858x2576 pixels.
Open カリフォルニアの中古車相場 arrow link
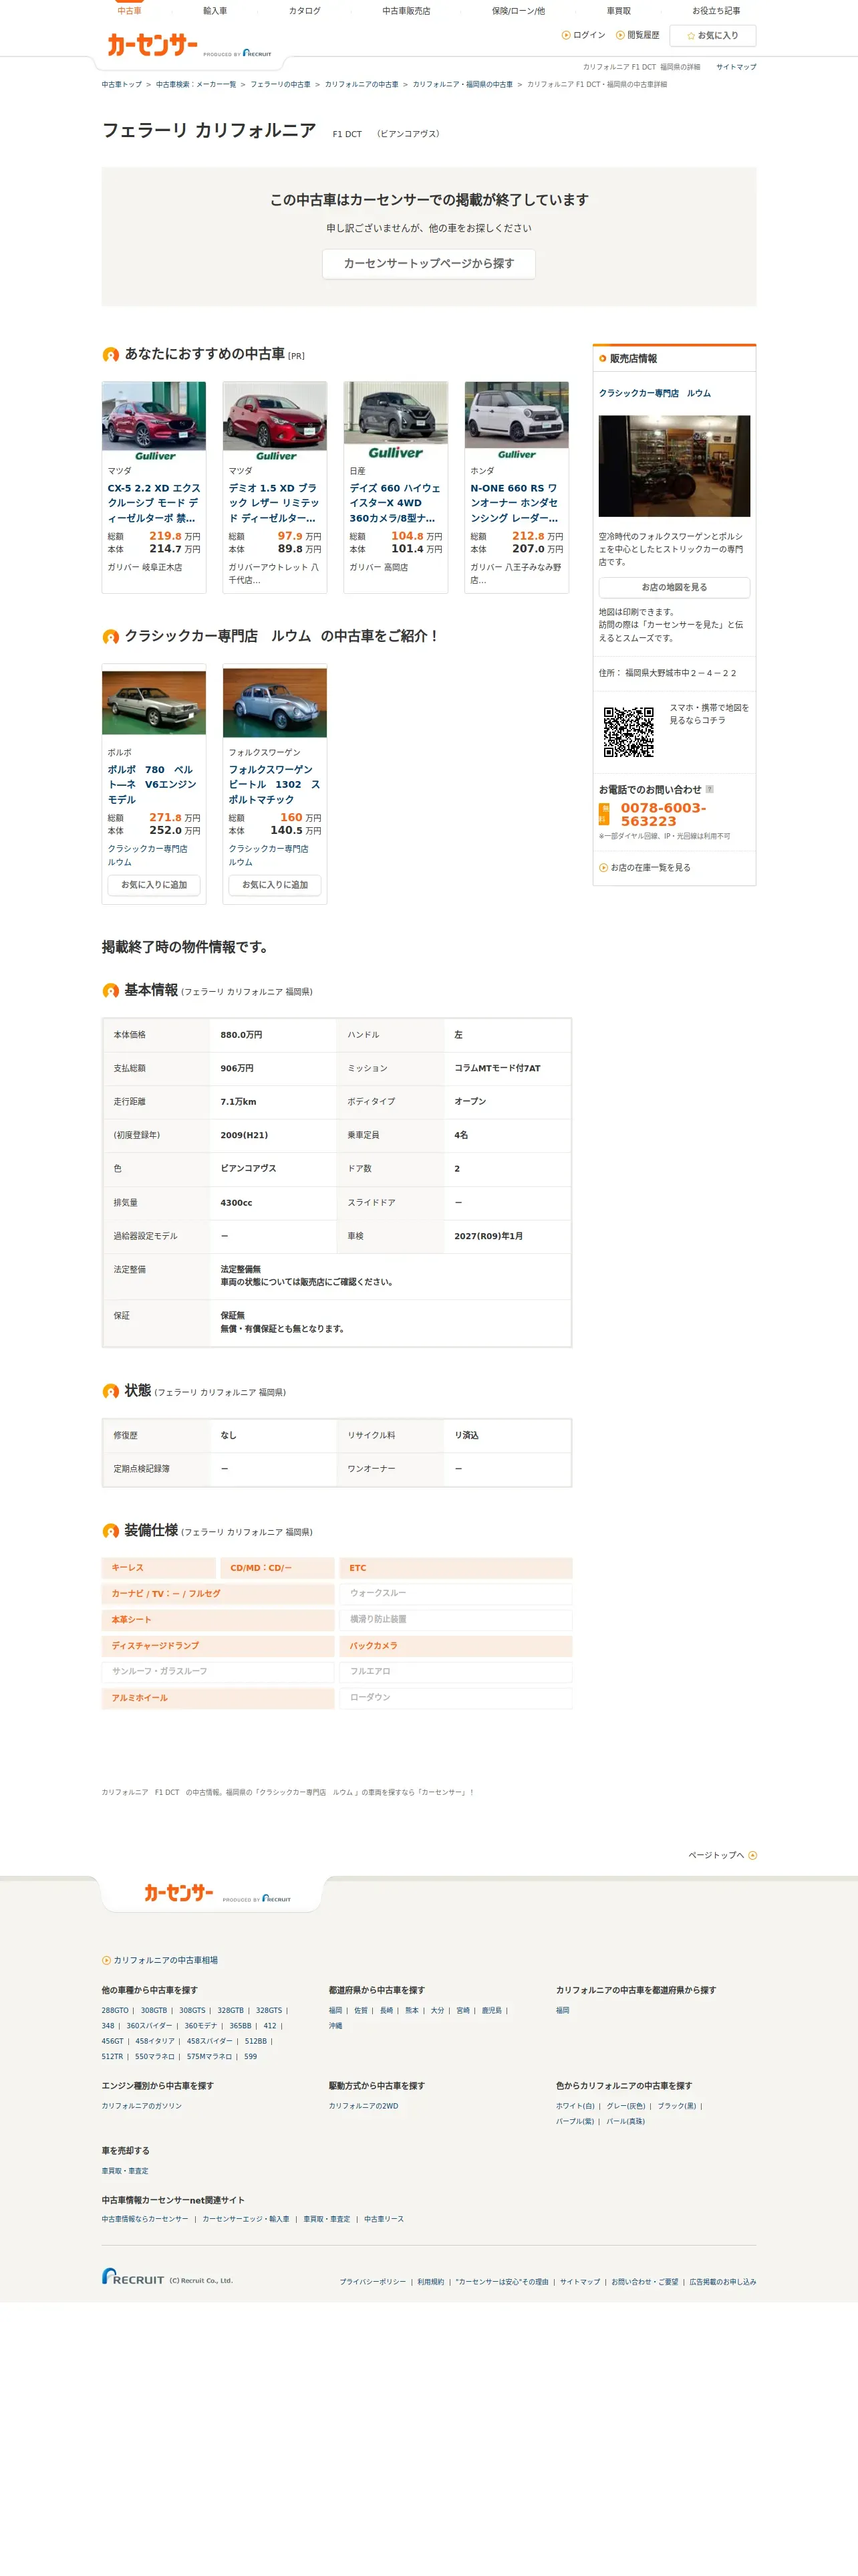[x=160, y=1960]
